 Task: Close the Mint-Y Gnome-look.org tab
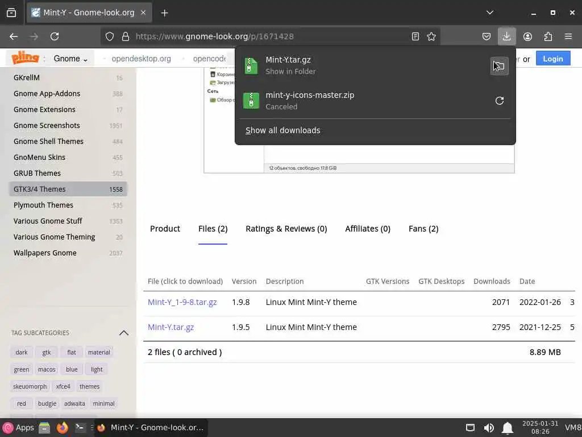pos(143,13)
